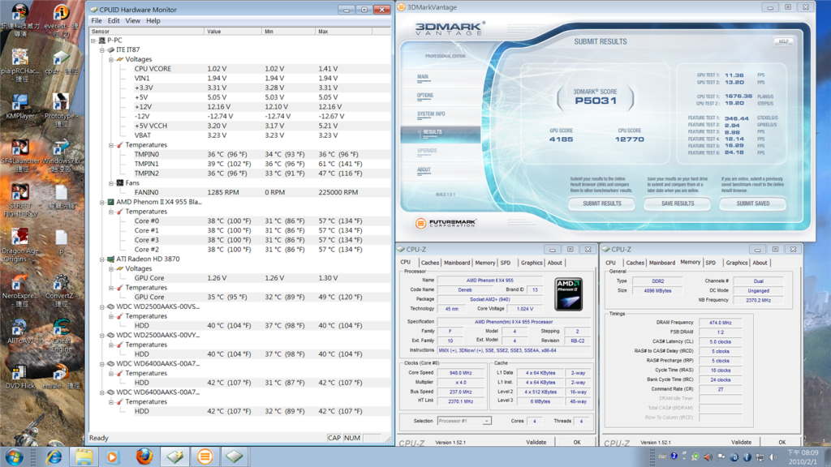
Task: Collapse the ITE IT87 Voltages group
Action: pos(111,59)
